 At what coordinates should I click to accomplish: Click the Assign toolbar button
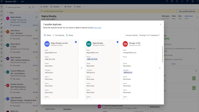(x=77, y=7)
